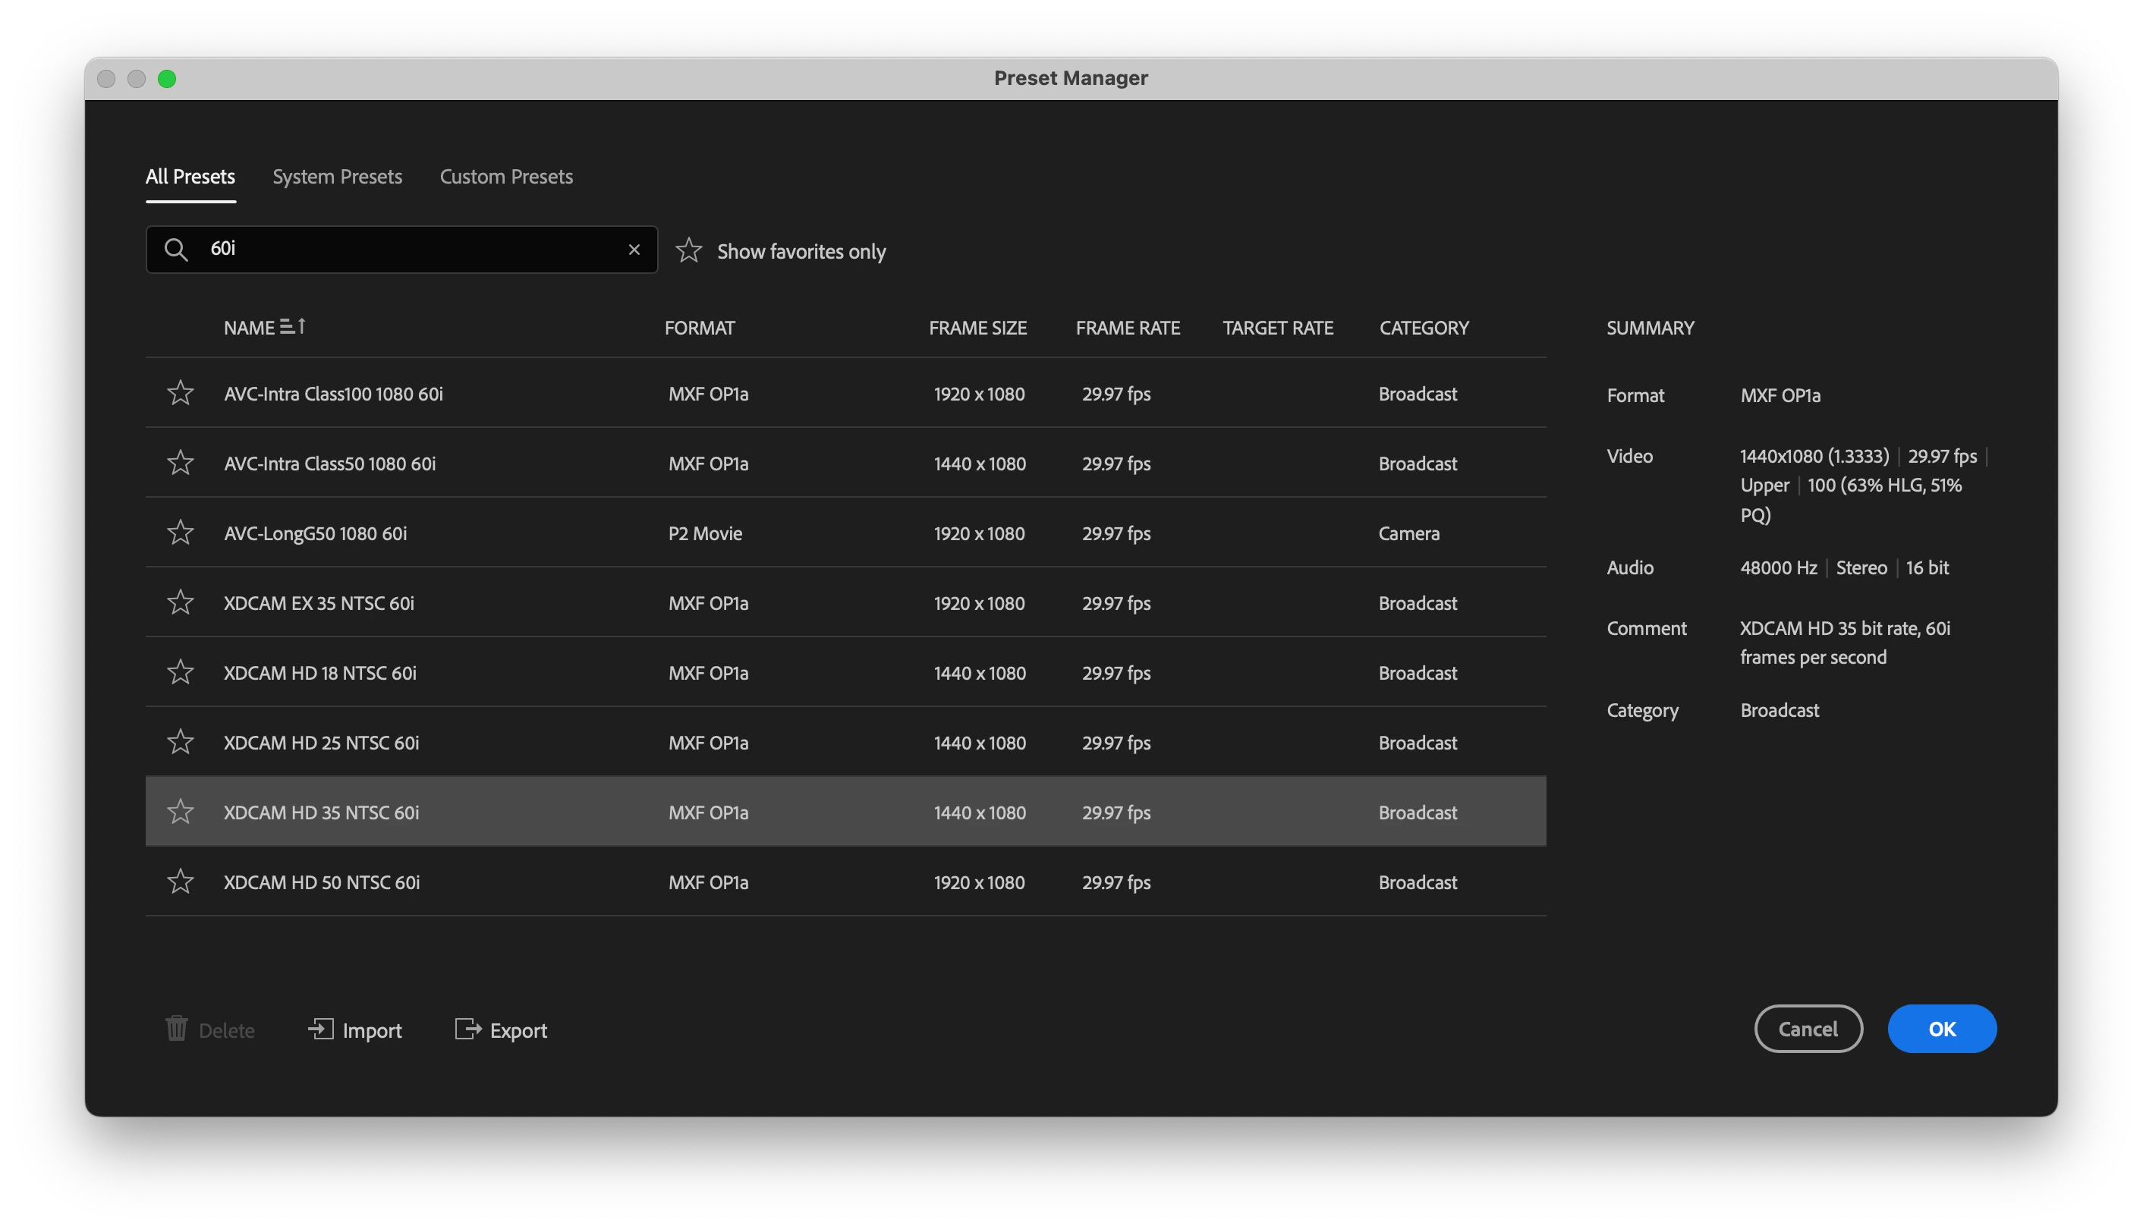The image size is (2143, 1229).
Task: Enable Show favorites only star
Action: pos(689,250)
